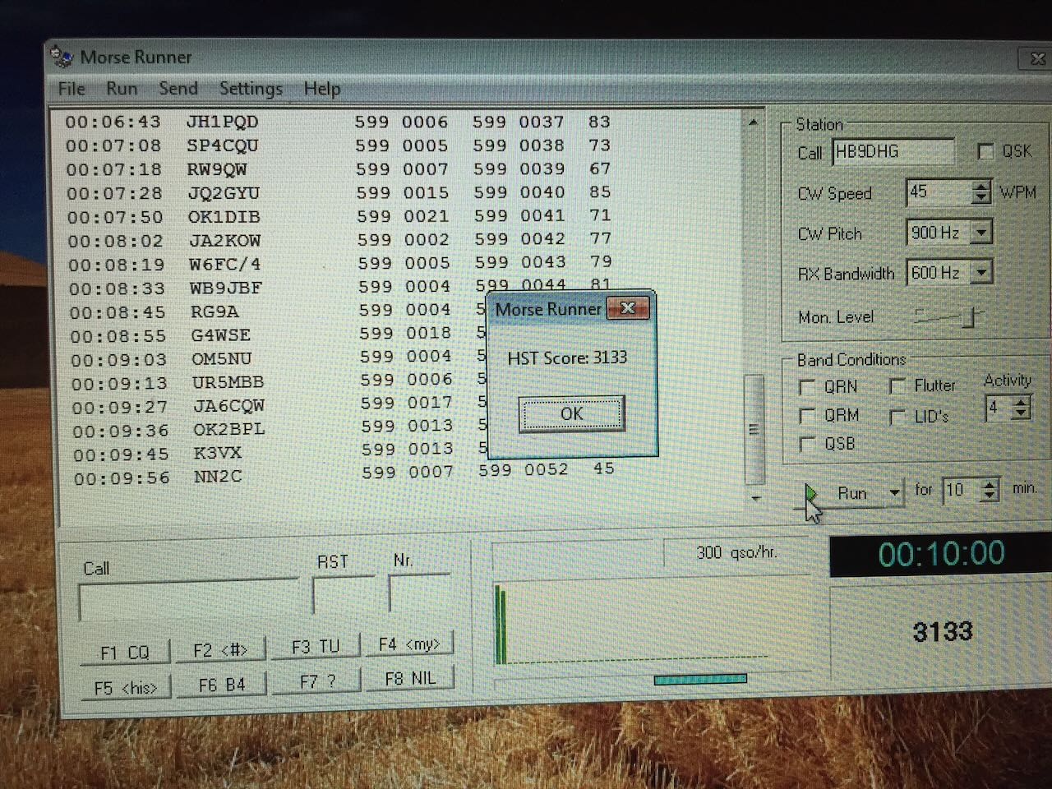Click the station Call field HB9DHG
Image resolution: width=1052 pixels, height=789 pixels.
[x=893, y=152]
